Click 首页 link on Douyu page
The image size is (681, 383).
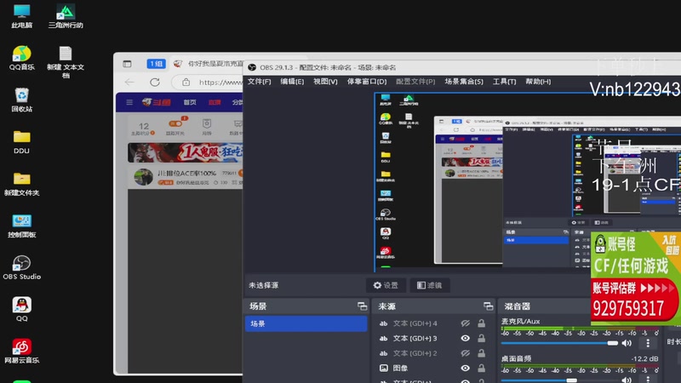190,102
